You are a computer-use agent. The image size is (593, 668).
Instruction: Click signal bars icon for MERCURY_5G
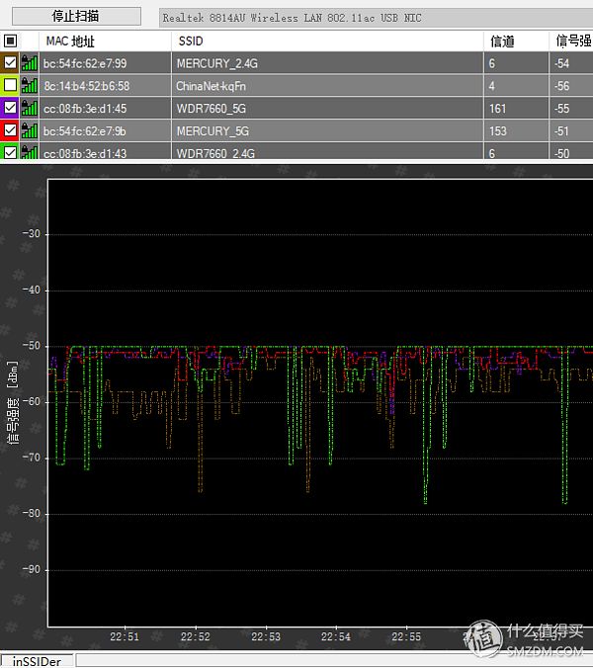pyautogui.click(x=30, y=130)
